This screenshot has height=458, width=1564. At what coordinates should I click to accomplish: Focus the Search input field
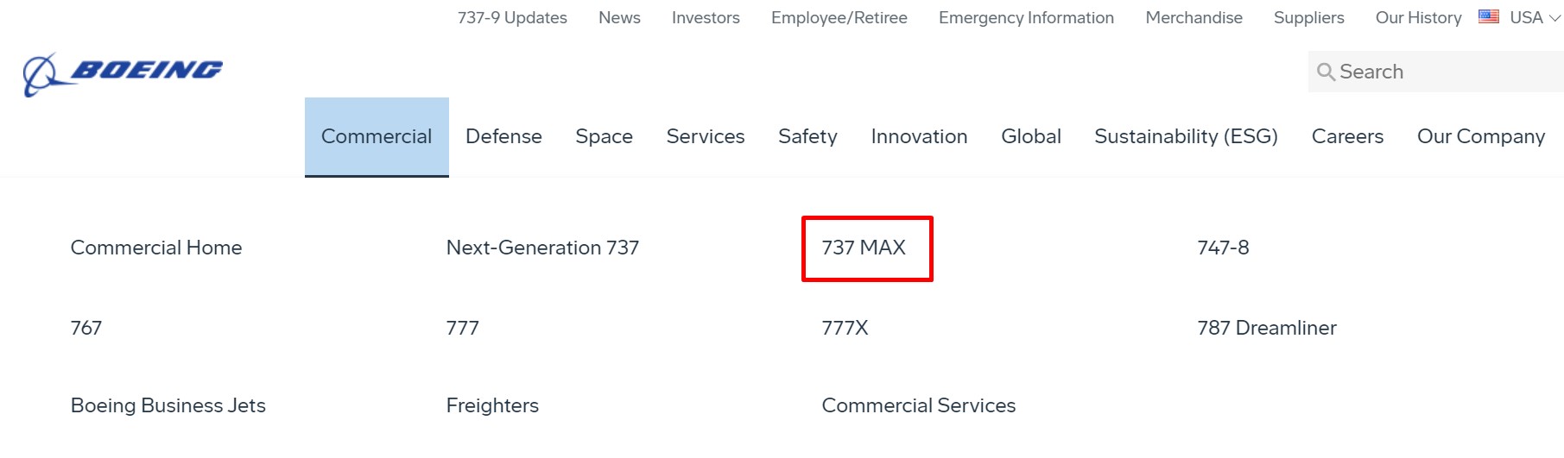click(1435, 72)
